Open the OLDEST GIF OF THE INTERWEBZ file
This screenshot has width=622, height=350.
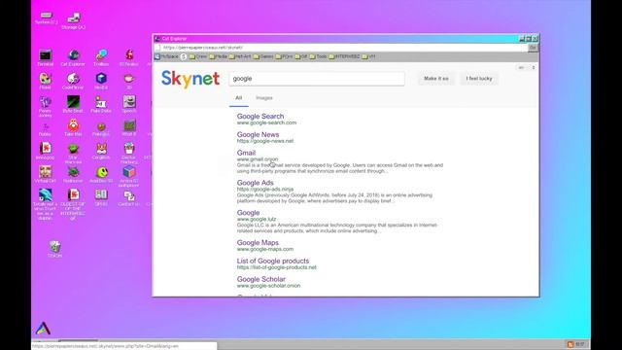(x=73, y=204)
